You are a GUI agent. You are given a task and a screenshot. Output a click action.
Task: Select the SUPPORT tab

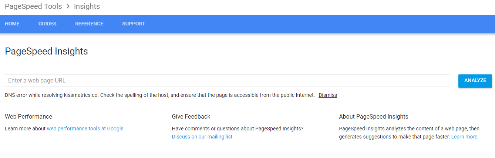click(x=134, y=24)
